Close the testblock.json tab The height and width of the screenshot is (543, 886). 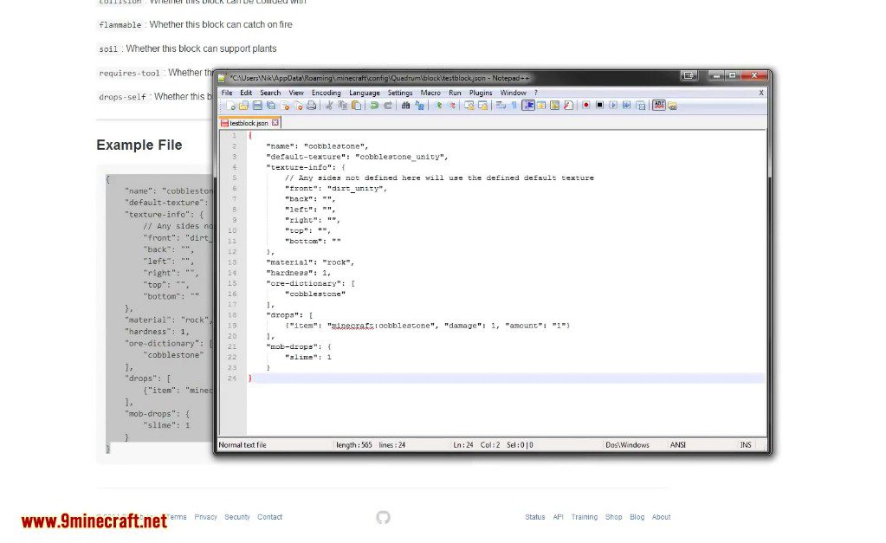coord(275,123)
